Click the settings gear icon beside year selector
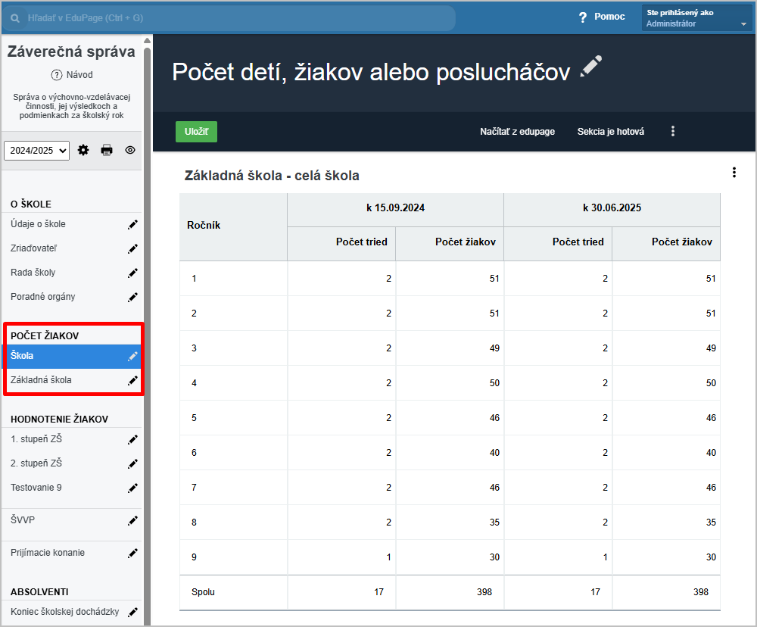The image size is (757, 627). 83,150
